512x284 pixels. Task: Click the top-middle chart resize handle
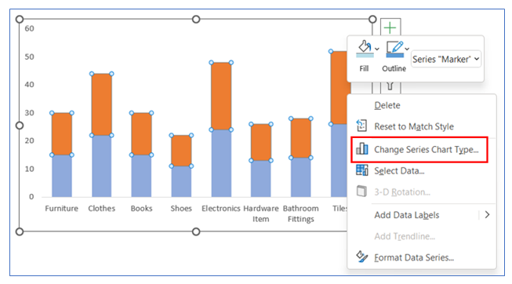[x=196, y=20]
